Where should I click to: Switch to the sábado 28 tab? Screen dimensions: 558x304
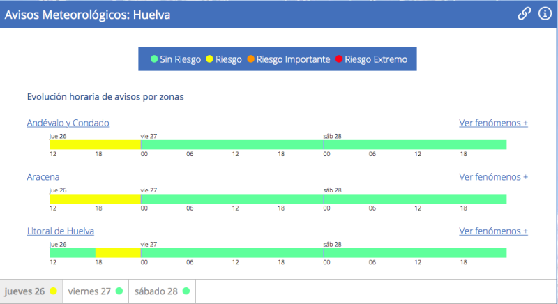click(x=163, y=291)
